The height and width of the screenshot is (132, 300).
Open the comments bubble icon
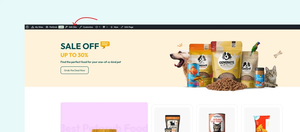(104, 27)
